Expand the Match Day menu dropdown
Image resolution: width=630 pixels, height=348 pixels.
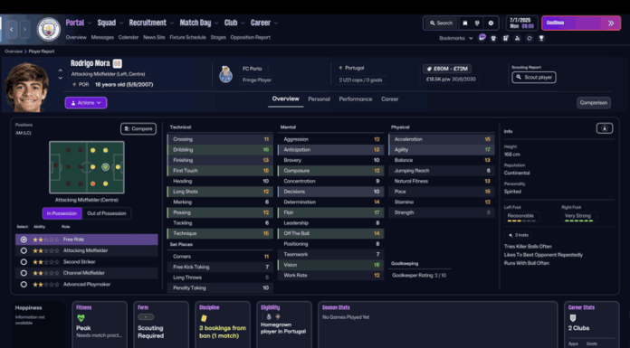pos(216,24)
